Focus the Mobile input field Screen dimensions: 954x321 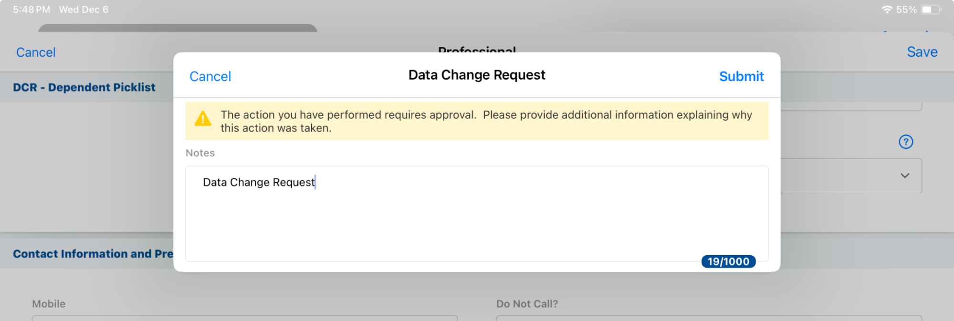pyautogui.click(x=244, y=318)
